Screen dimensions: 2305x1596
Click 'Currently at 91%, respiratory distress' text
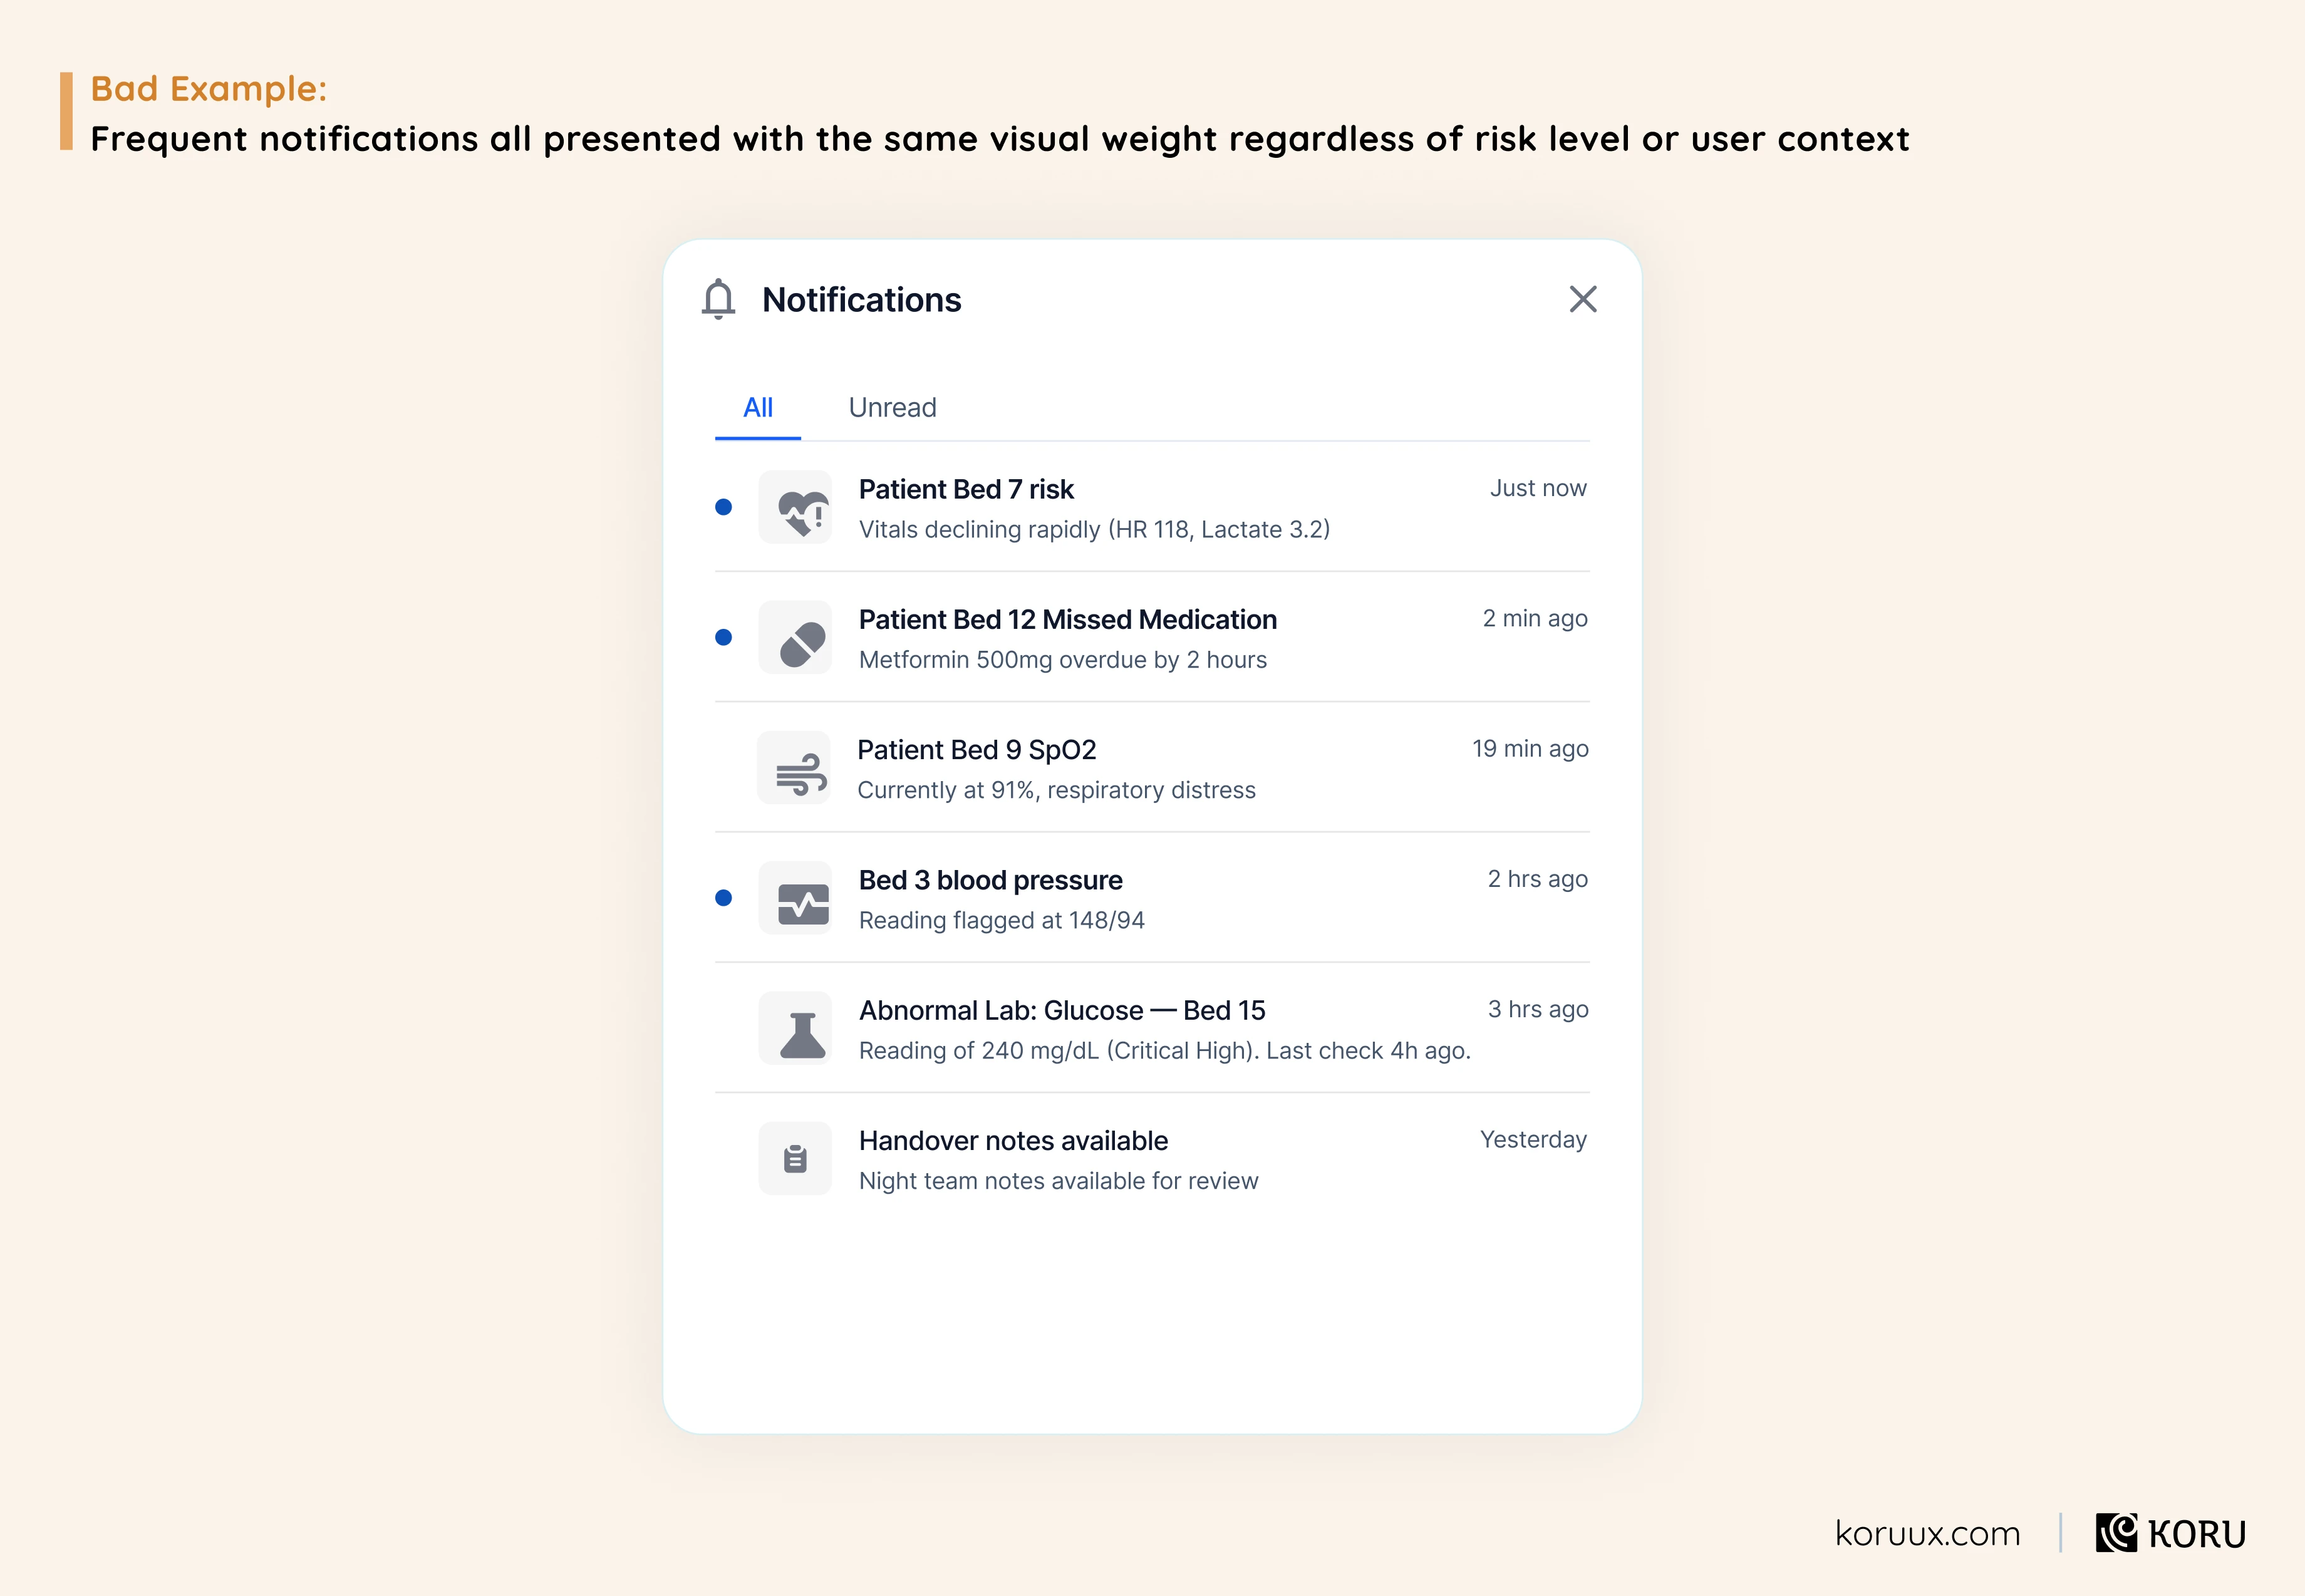pos(1056,790)
